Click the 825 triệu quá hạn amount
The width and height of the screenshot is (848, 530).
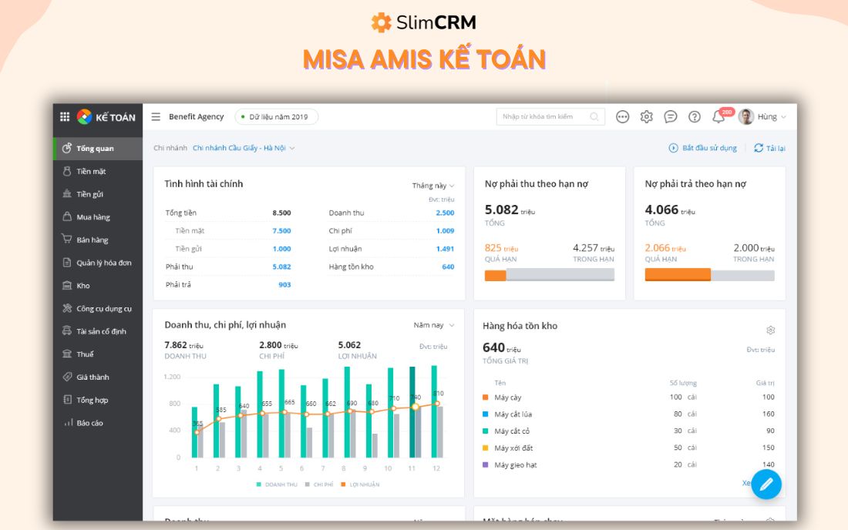[x=501, y=248]
